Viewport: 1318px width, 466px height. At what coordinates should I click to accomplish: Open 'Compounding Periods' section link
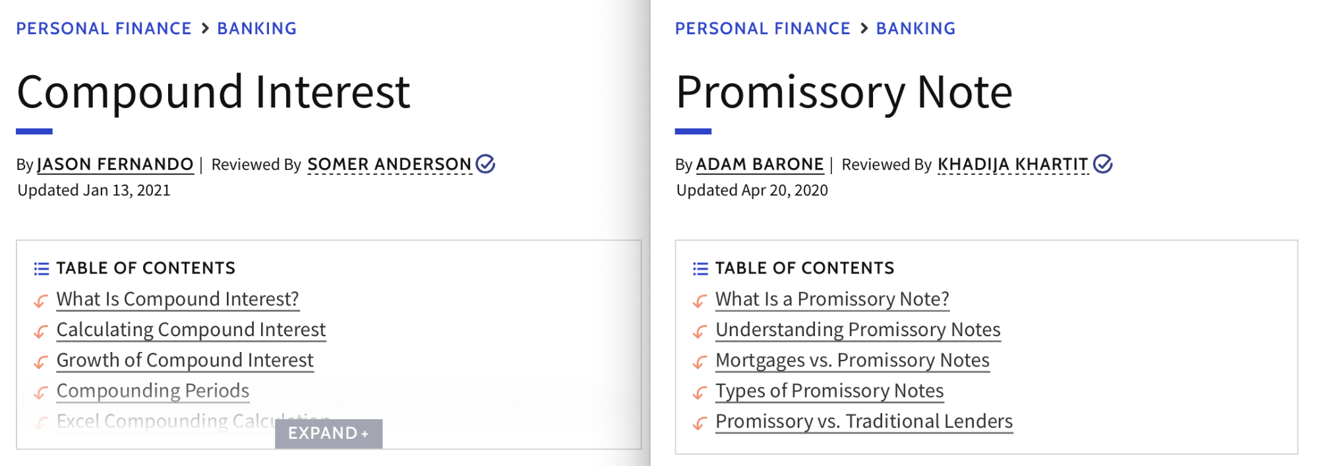point(153,390)
